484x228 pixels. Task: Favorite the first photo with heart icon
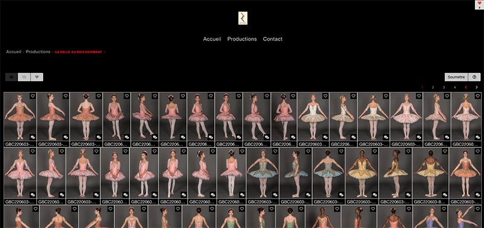[x=33, y=96]
